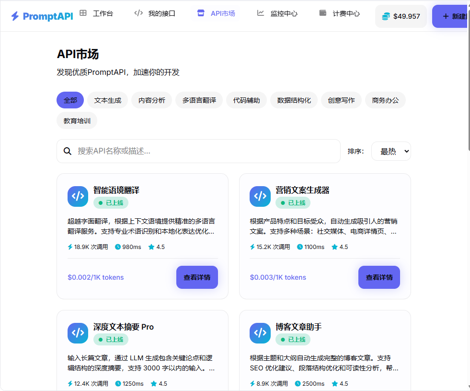This screenshot has height=391, width=470.
Task: Filter by 代码辅助 category
Action: [246, 100]
